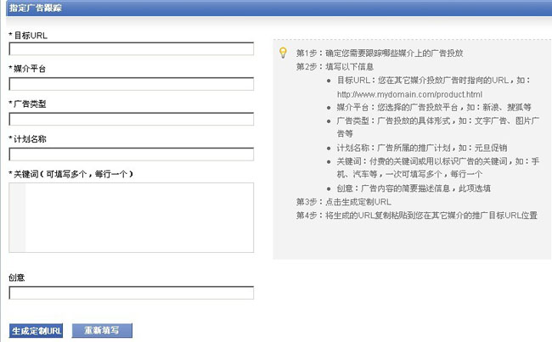552x342 pixels.
Task: Click the * 媒介平台 label
Action: [27, 69]
